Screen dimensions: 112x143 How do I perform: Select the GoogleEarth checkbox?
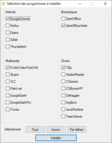tap(8, 96)
